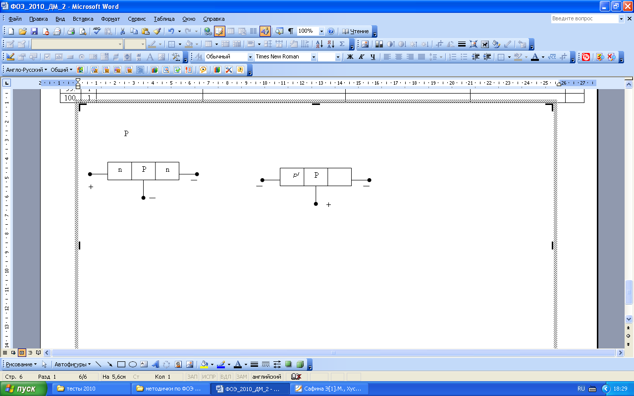634x396 pixels.
Task: Toggle Italic formatting (К)
Action: click(x=362, y=57)
